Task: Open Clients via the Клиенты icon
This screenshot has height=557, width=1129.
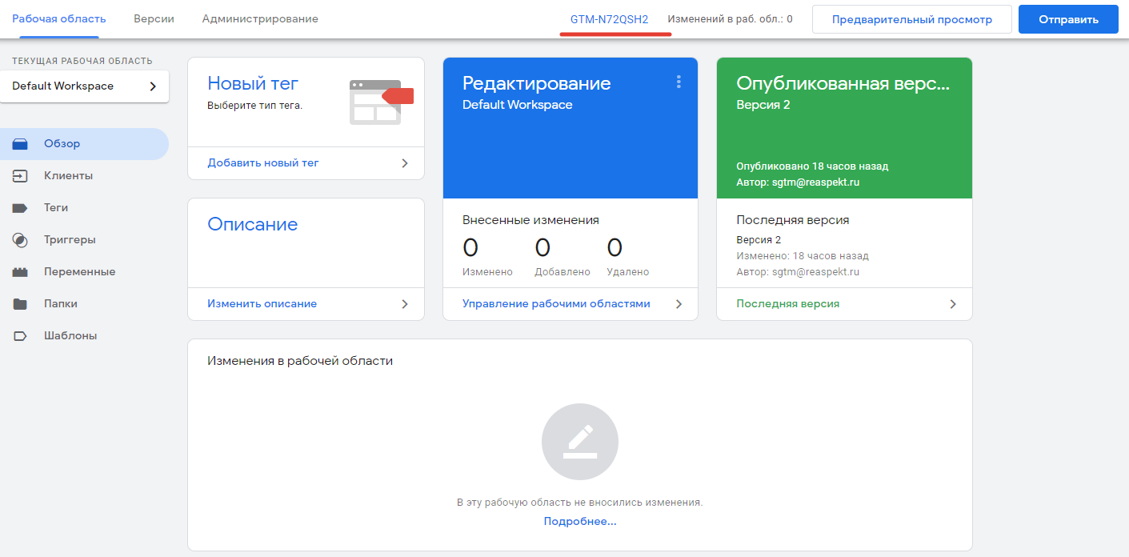Action: [x=20, y=176]
